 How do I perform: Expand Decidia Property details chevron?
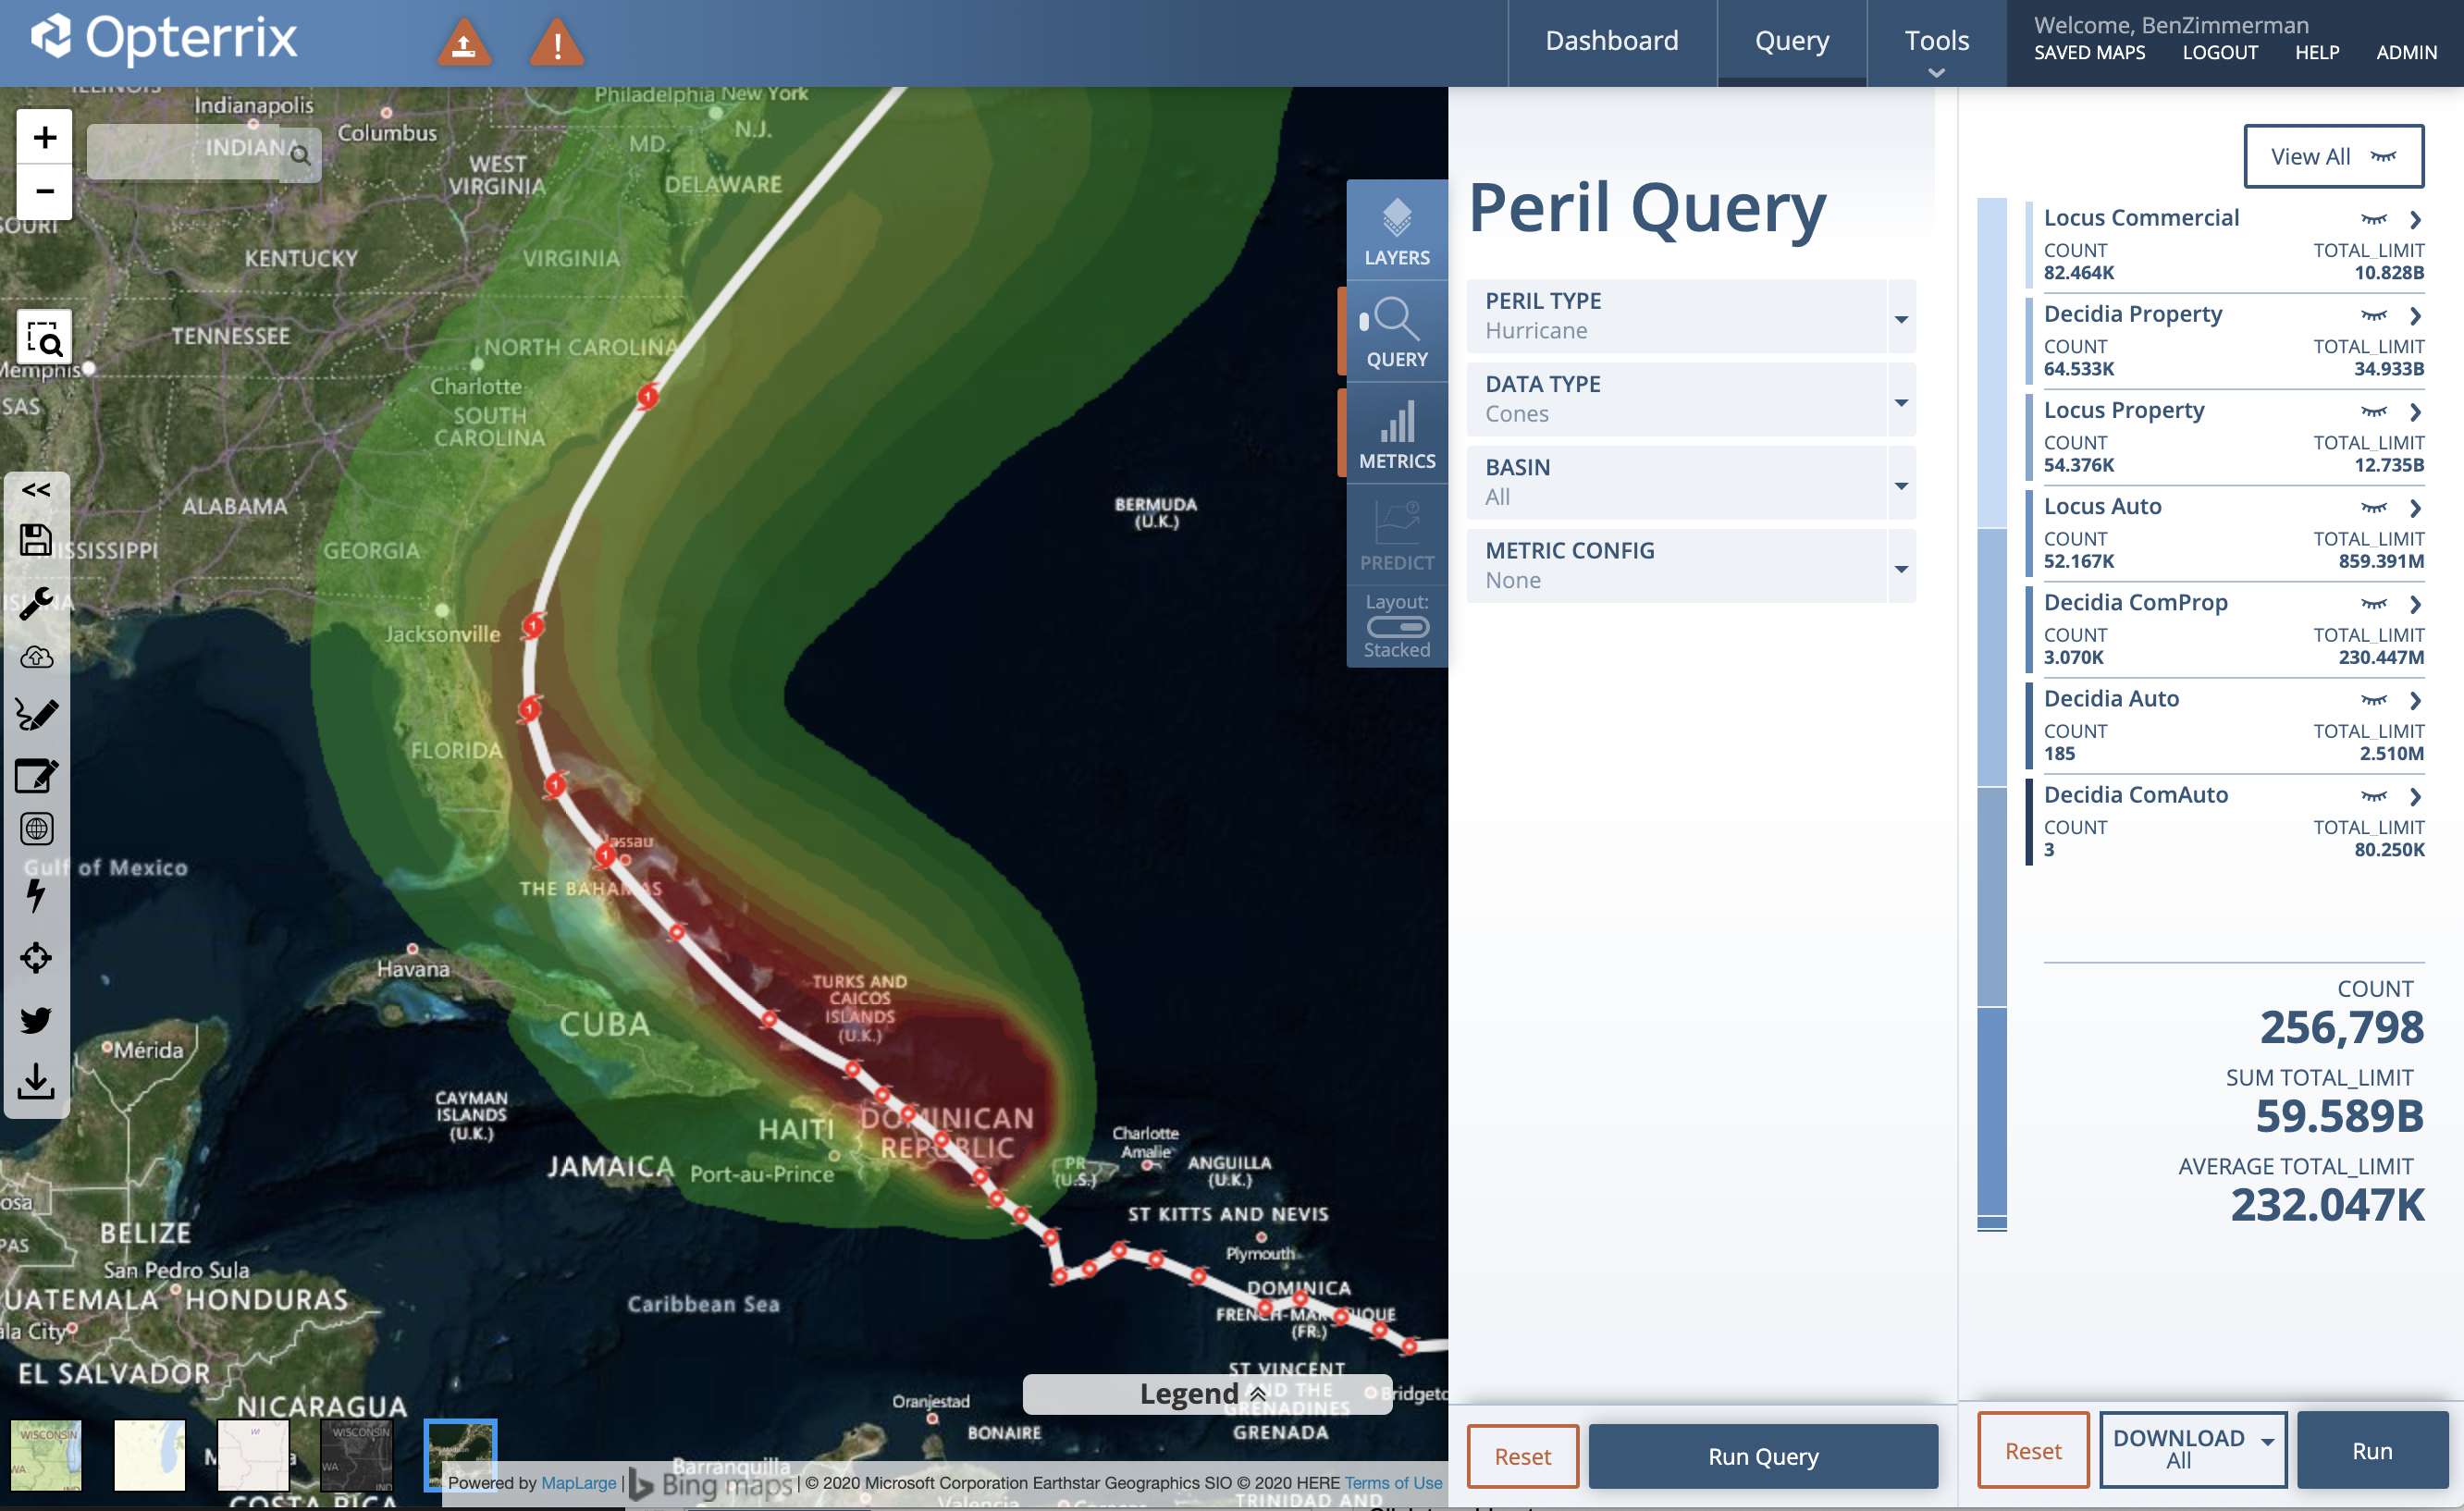(x=2415, y=315)
